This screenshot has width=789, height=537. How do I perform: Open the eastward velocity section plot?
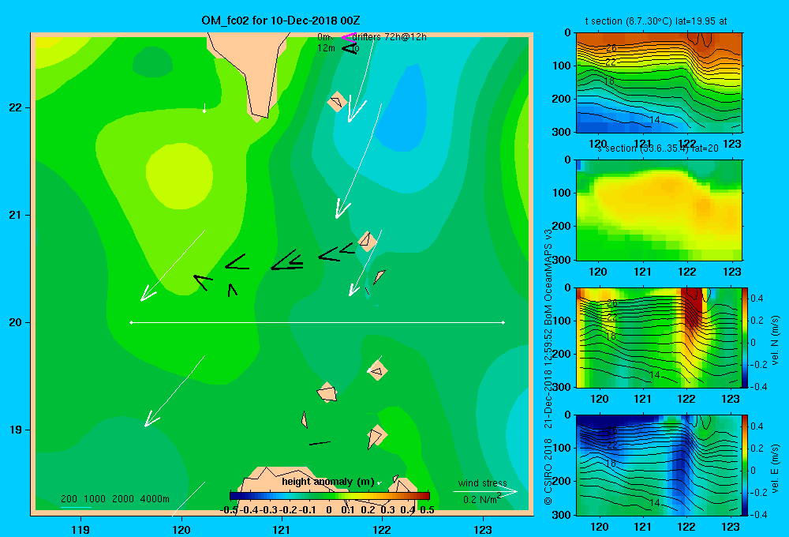point(659,465)
